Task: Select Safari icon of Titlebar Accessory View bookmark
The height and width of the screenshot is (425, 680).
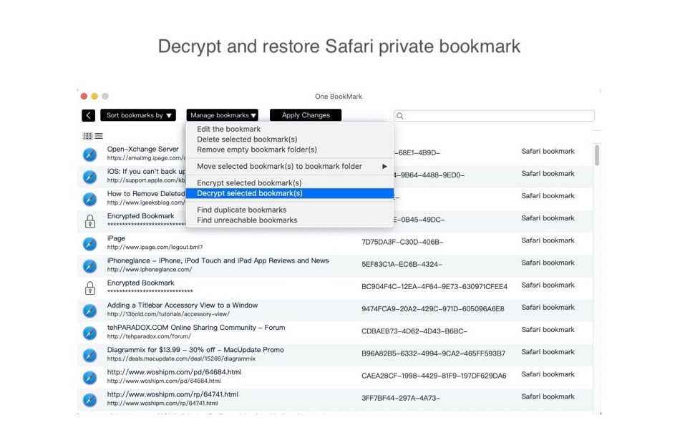Action: 89,311
